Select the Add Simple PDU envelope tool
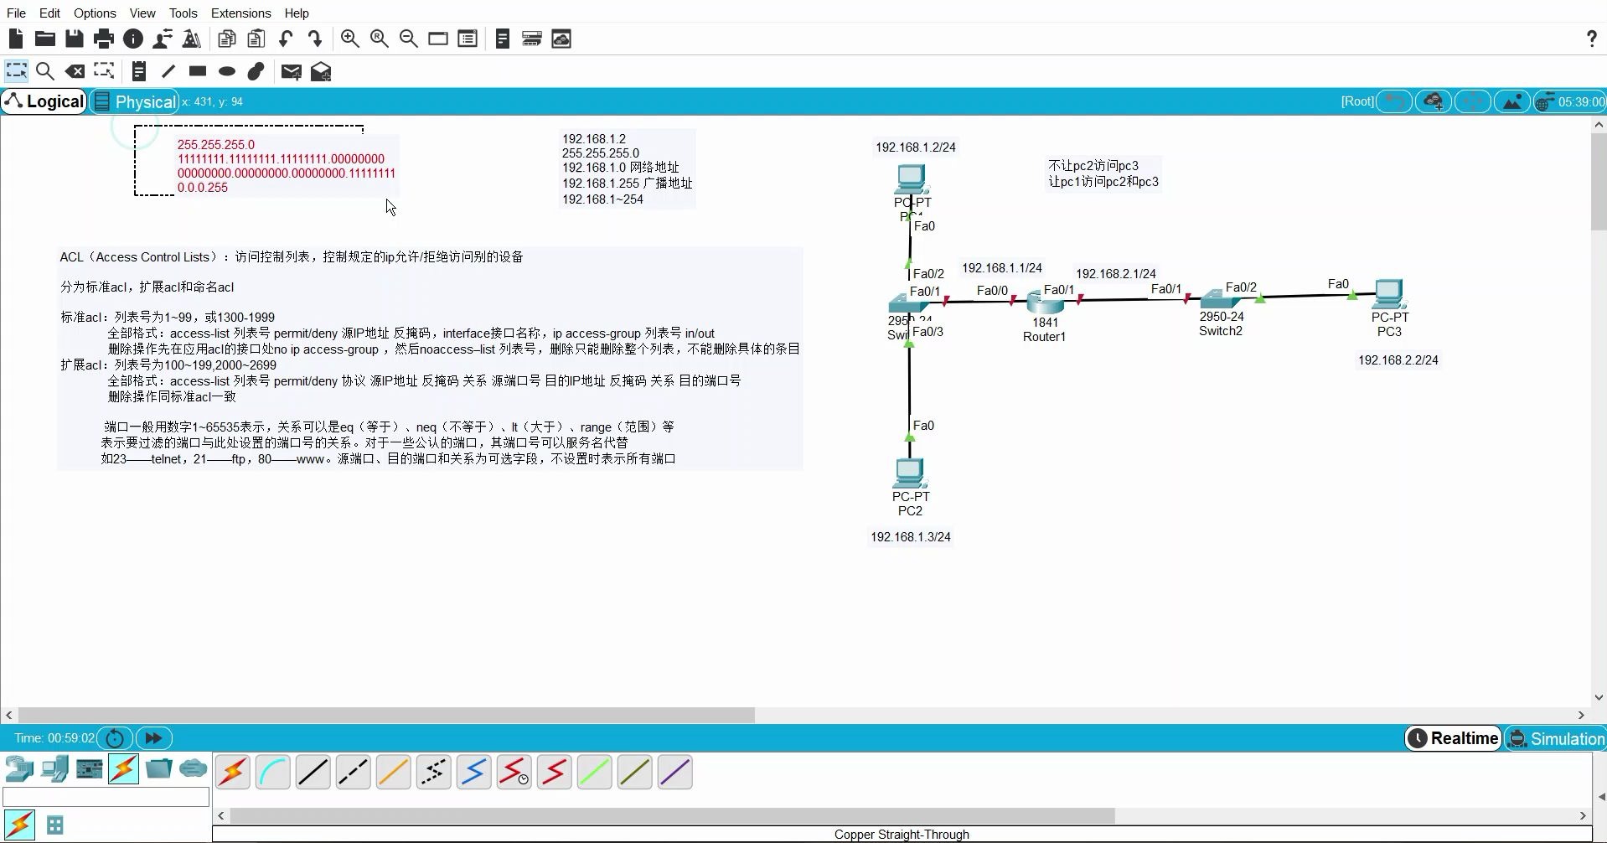 point(290,71)
